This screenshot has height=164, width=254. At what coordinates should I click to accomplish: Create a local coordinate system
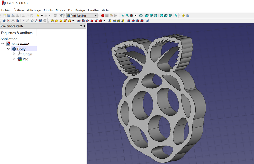pos(36,21)
